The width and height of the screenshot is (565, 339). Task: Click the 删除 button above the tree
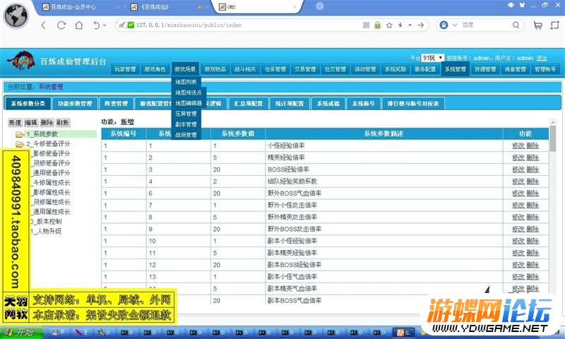pyautogui.click(x=47, y=122)
